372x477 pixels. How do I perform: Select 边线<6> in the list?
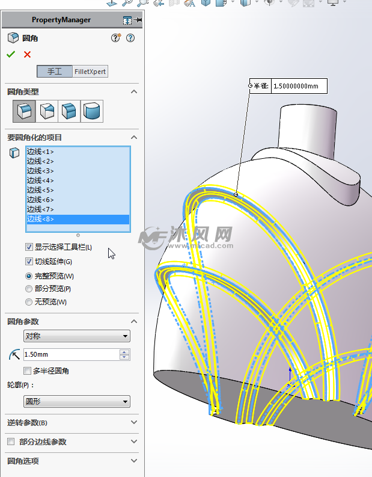pyautogui.click(x=78, y=200)
